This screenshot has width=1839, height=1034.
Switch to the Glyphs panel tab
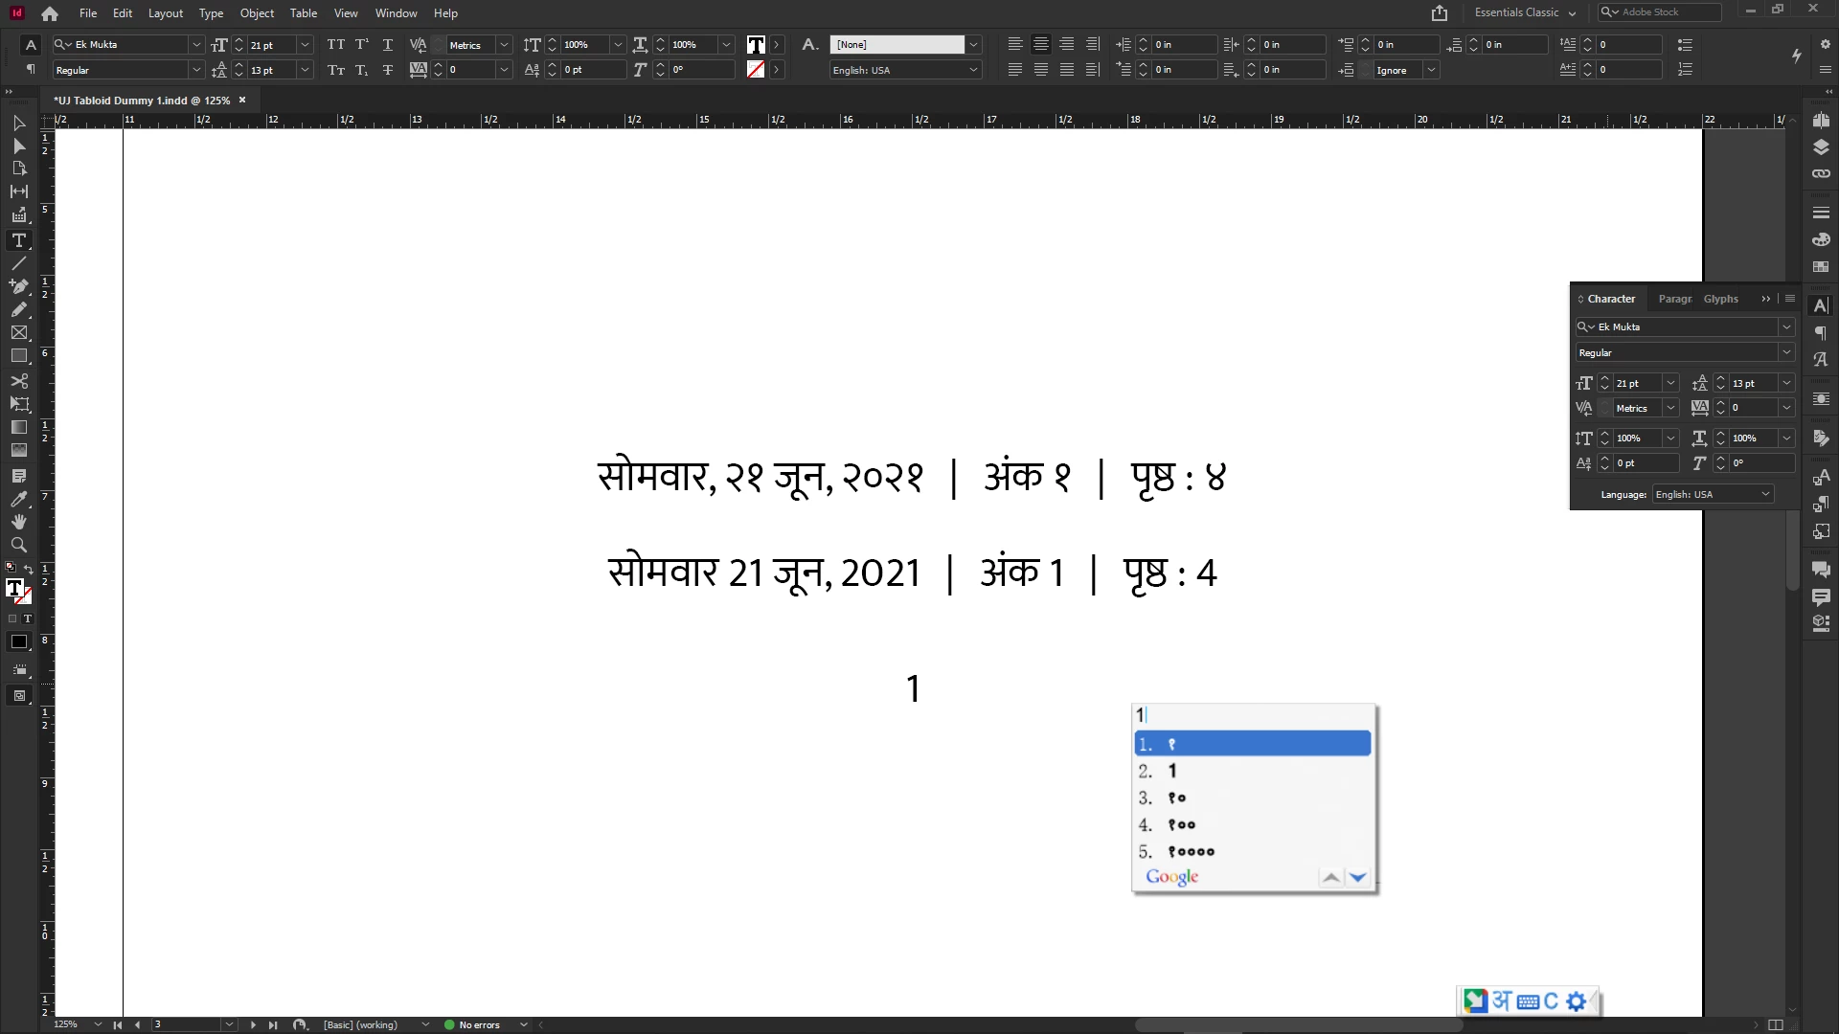[1720, 299]
